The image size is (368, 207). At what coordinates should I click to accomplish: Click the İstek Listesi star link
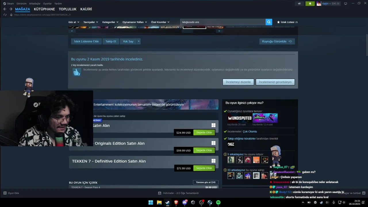click(x=287, y=22)
